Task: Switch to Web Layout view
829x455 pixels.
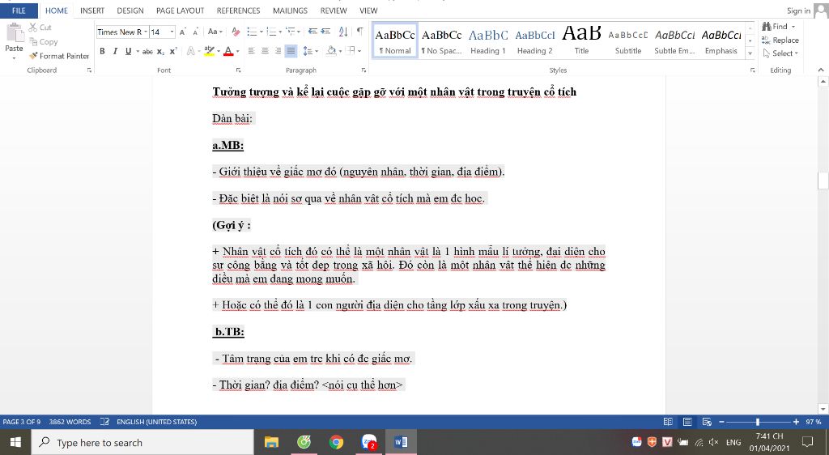Action: click(707, 422)
